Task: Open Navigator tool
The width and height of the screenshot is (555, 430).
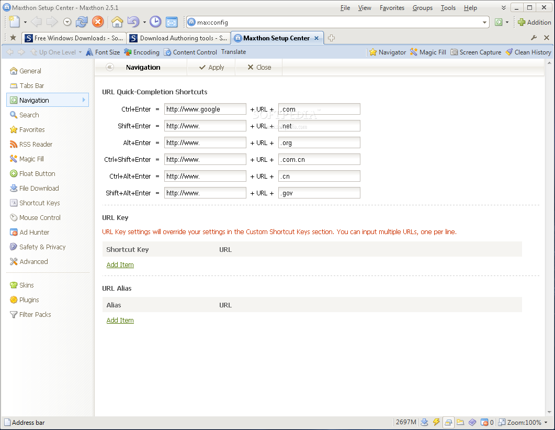Action: click(x=388, y=52)
